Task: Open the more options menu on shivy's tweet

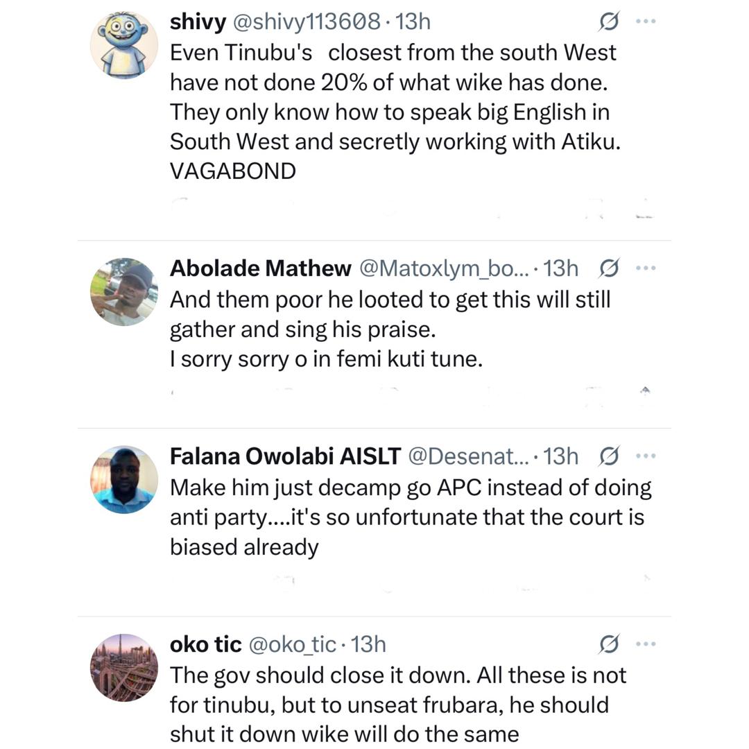Action: (646, 21)
